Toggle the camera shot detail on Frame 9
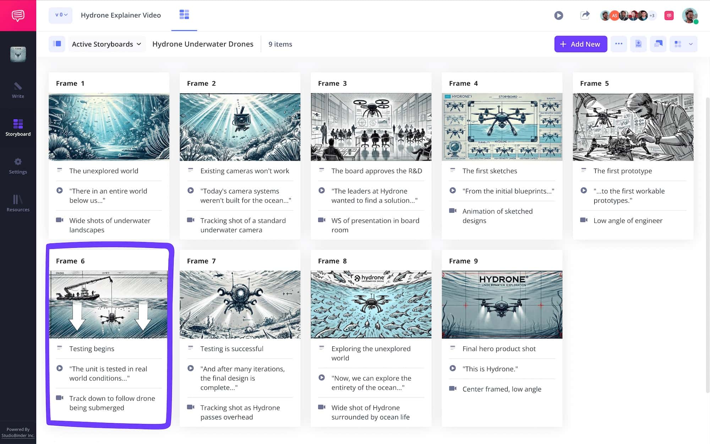 [x=453, y=389]
